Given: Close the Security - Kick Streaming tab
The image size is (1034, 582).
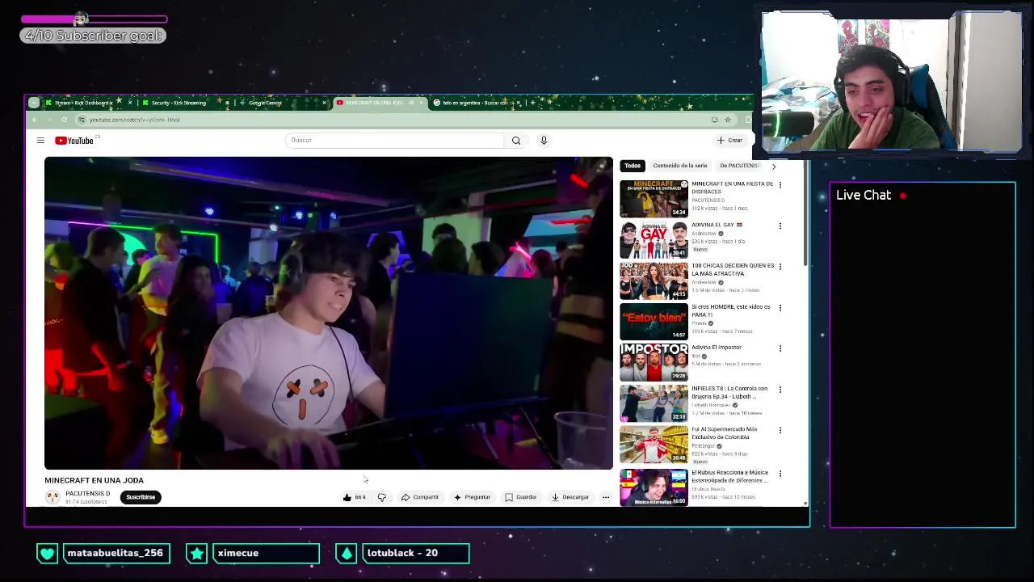Looking at the screenshot, I should (x=227, y=103).
